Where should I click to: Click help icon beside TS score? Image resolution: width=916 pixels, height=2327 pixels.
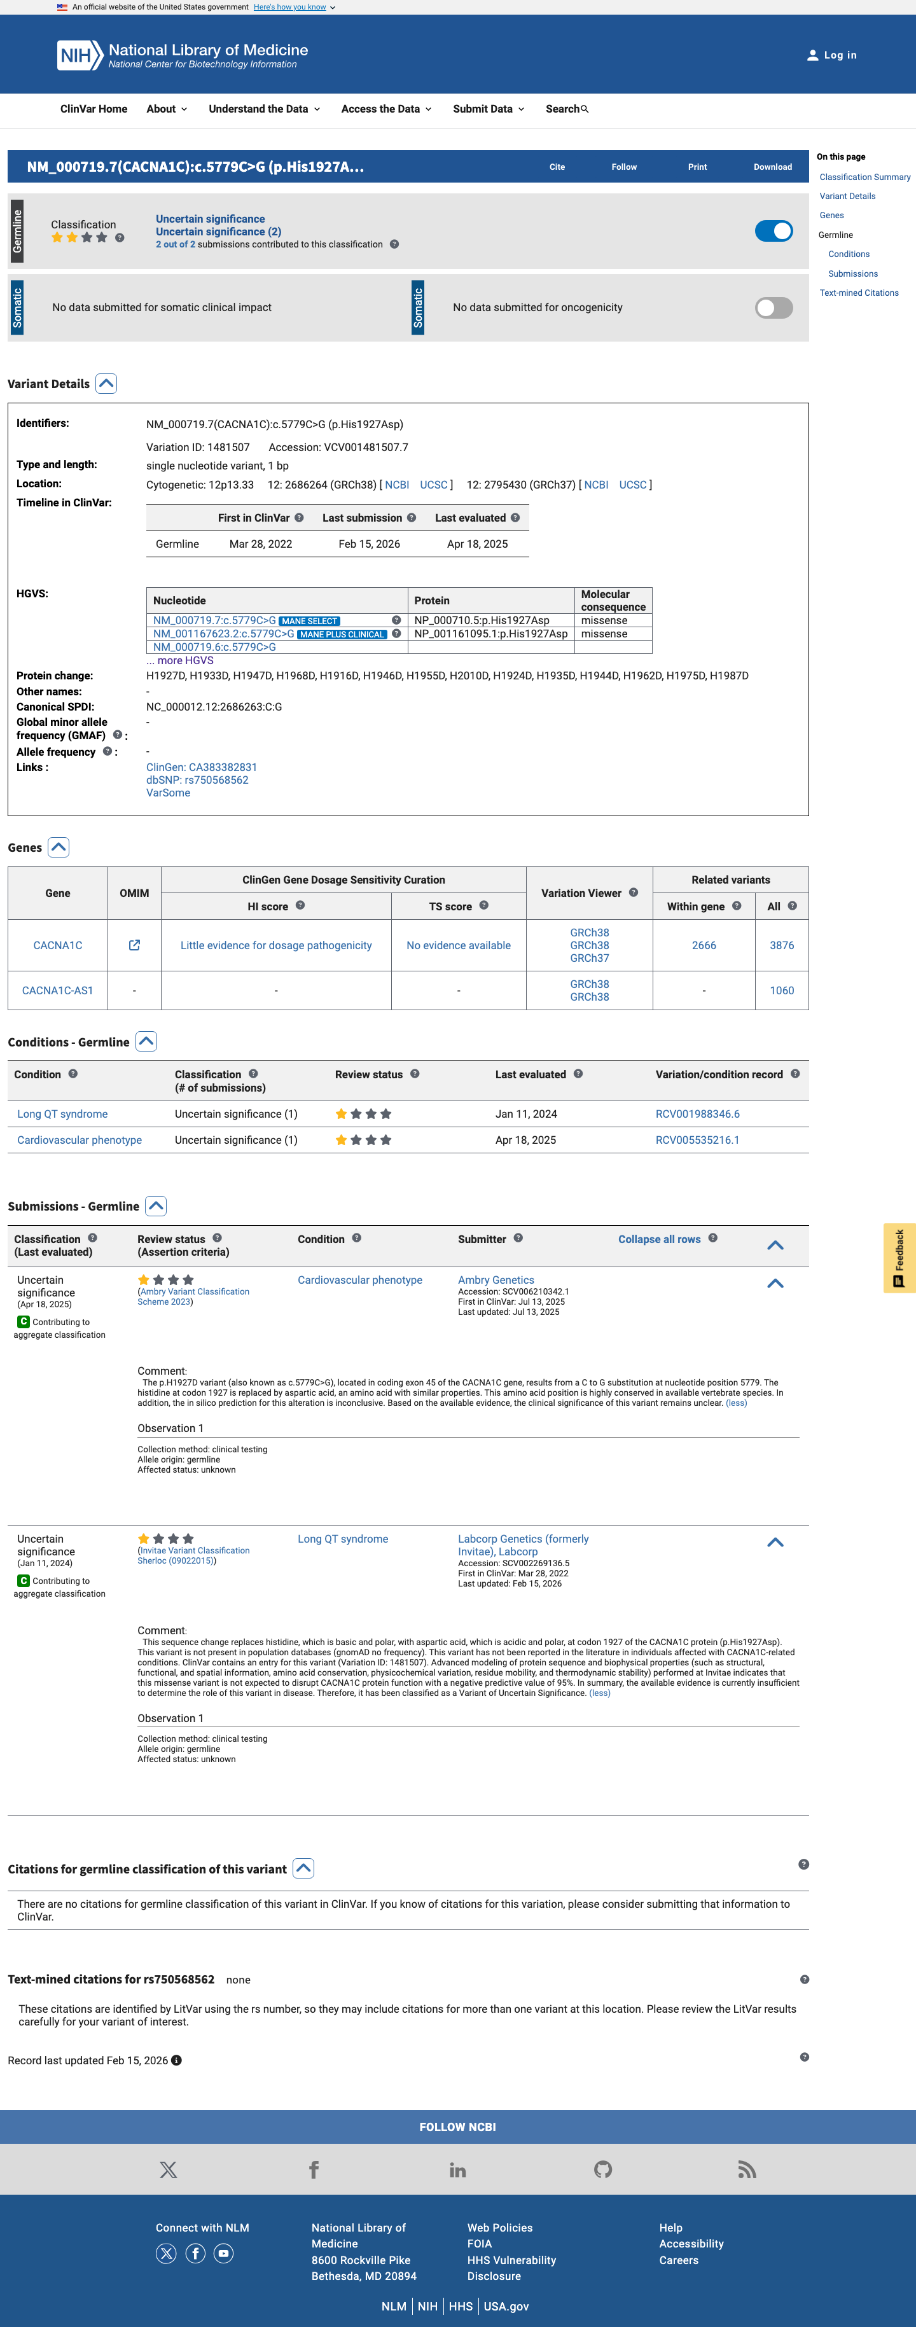[x=483, y=905]
